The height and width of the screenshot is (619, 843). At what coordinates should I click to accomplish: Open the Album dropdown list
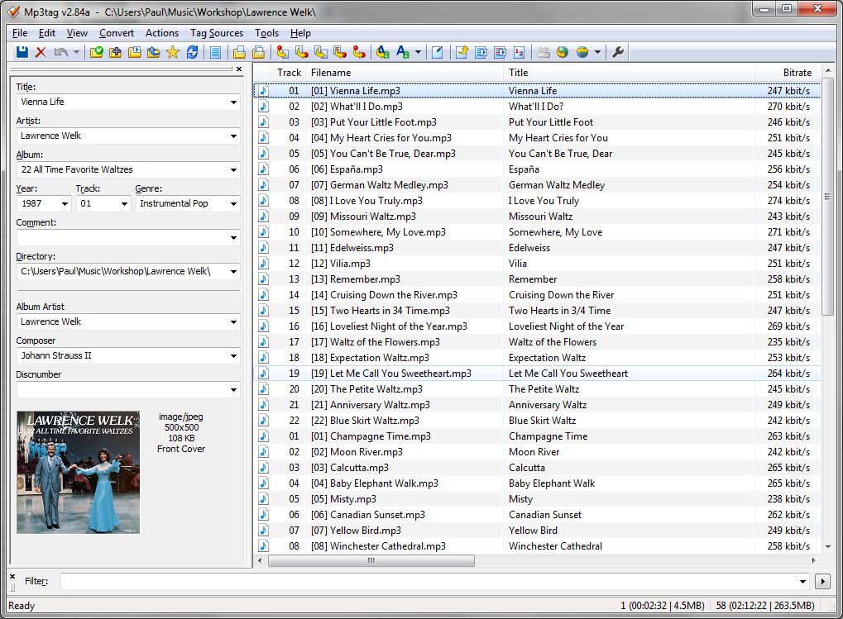233,170
